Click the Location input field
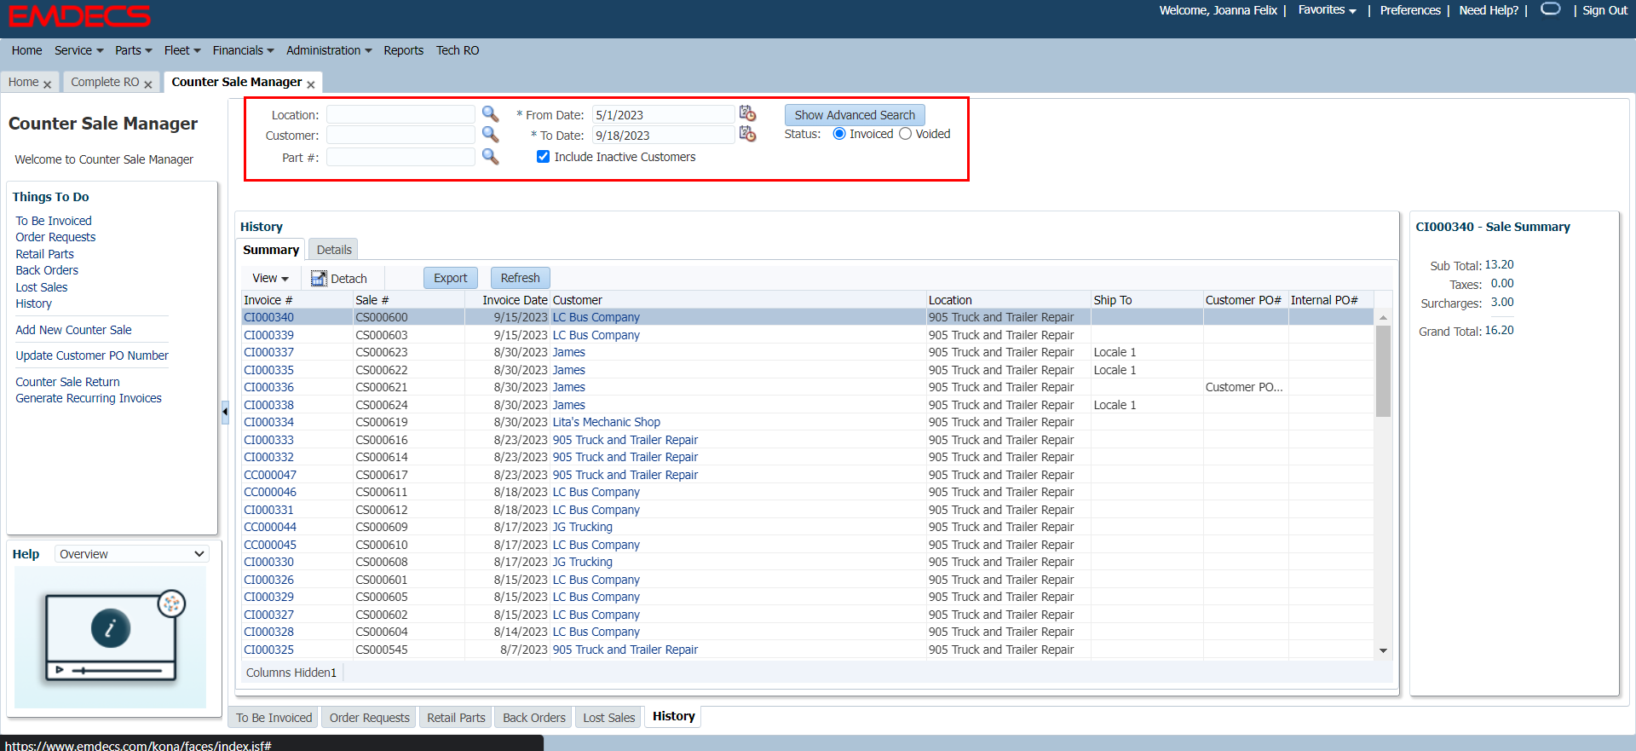1636x751 pixels. [x=400, y=114]
